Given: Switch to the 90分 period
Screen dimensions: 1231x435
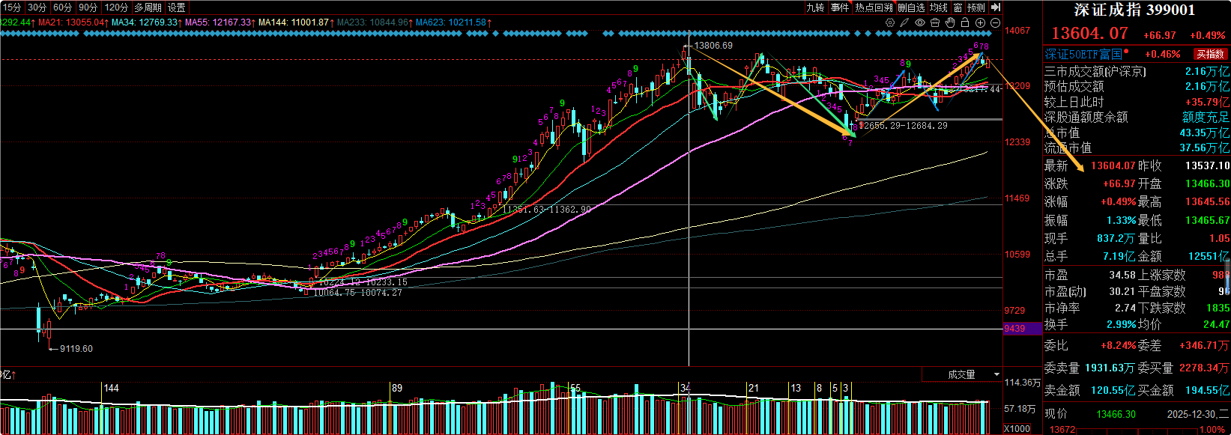Looking at the screenshot, I should [88, 7].
